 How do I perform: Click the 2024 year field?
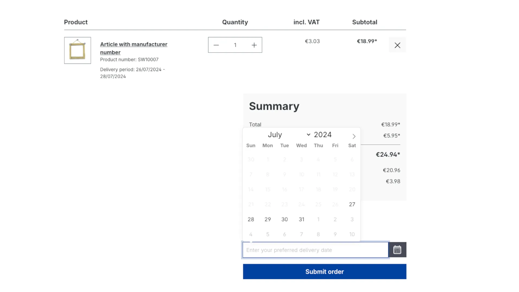point(322,135)
